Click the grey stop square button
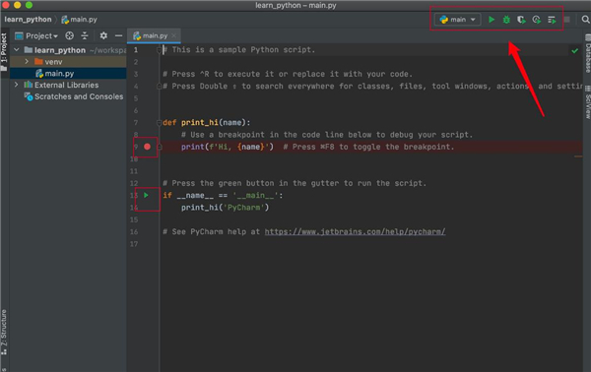Image resolution: width=591 pixels, height=372 pixels. (x=567, y=20)
